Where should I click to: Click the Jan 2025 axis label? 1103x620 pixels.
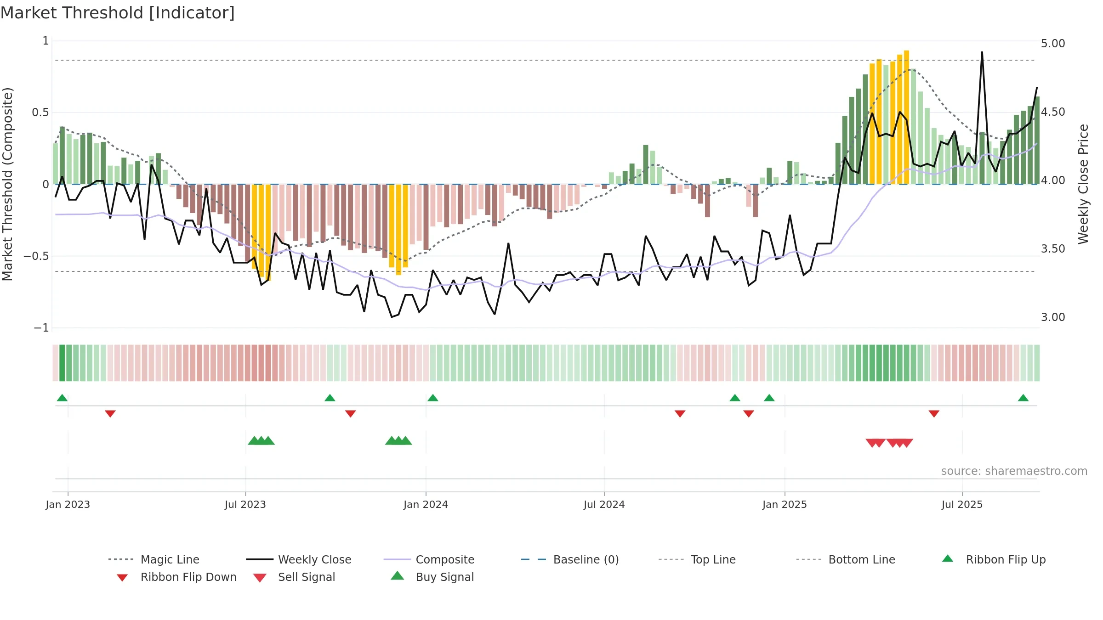pyautogui.click(x=785, y=504)
